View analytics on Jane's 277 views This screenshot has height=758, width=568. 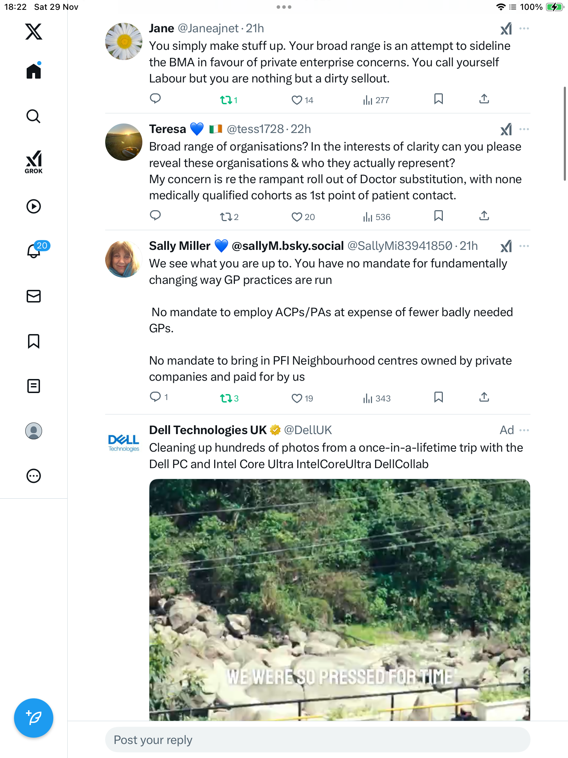tap(376, 100)
